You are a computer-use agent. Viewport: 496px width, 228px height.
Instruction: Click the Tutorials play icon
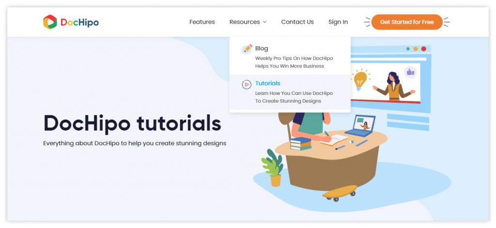pos(247,84)
